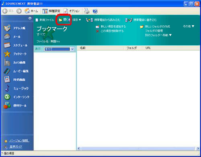Open Music (ミュージック) in sidebar
The image size is (201, 157).
click(16, 88)
